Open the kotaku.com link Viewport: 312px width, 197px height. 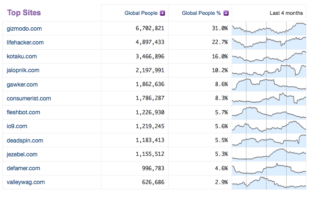[x=22, y=56]
